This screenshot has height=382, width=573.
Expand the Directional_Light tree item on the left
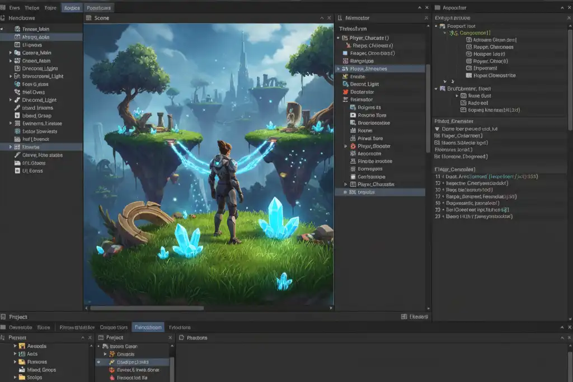click(x=10, y=100)
